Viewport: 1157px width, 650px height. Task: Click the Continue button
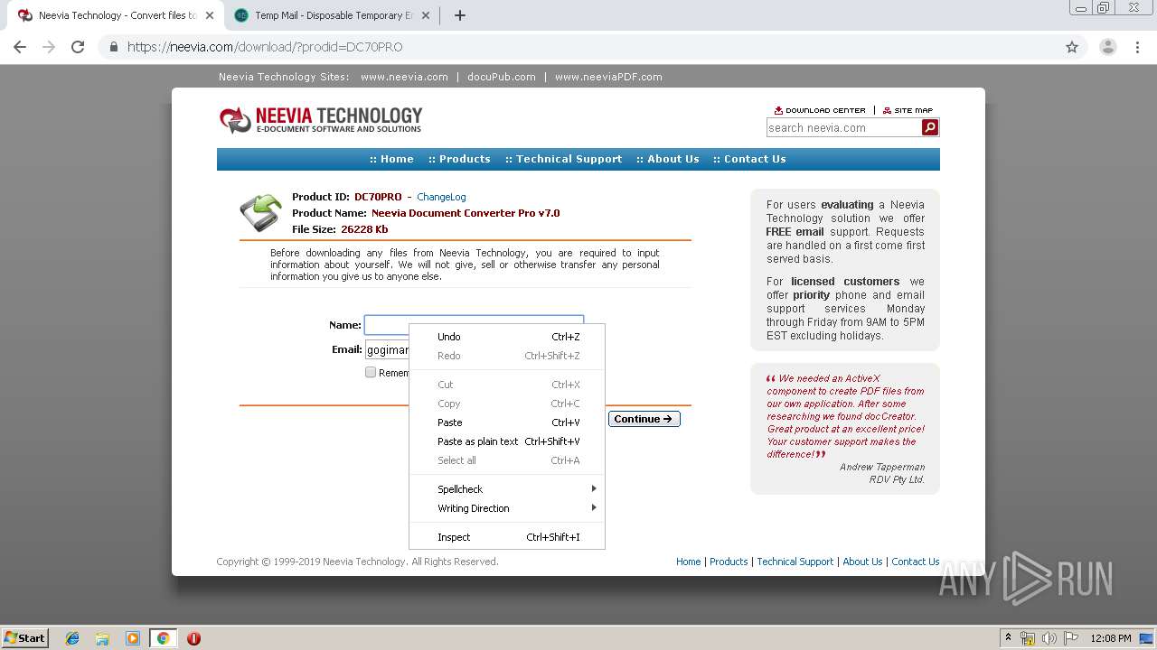pos(644,419)
